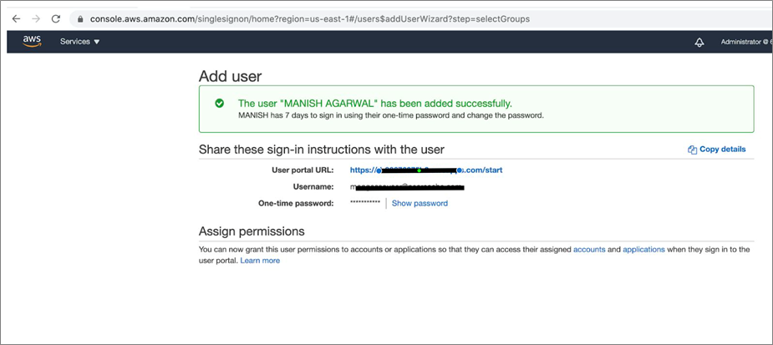
Task: Open the AWS logo home link
Action: [32, 42]
